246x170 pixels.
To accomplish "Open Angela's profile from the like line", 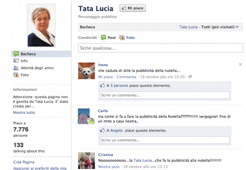I will (x=116, y=131).
